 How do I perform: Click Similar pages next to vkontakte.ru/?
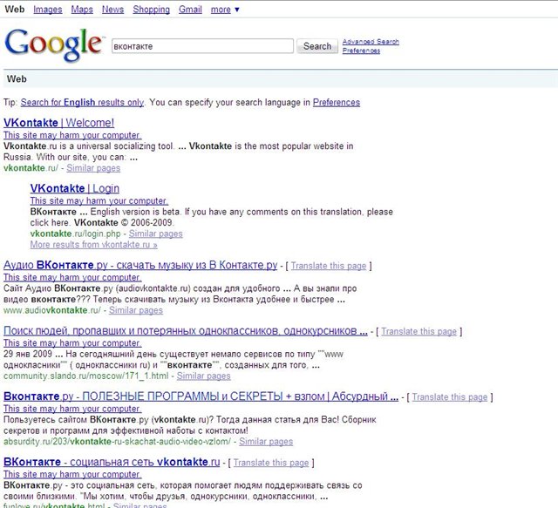93,168
